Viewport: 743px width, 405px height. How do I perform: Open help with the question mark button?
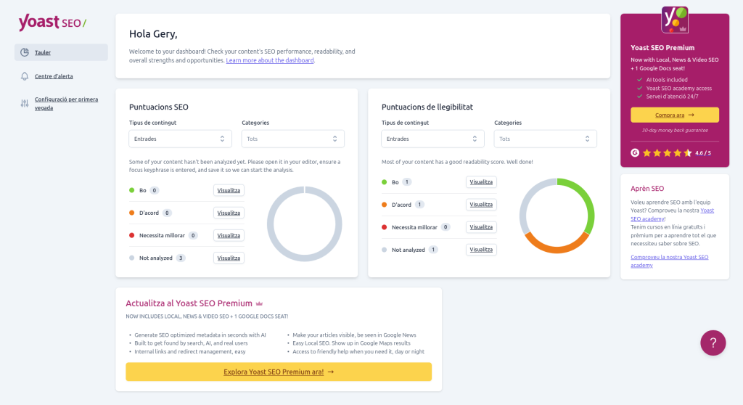click(x=713, y=343)
